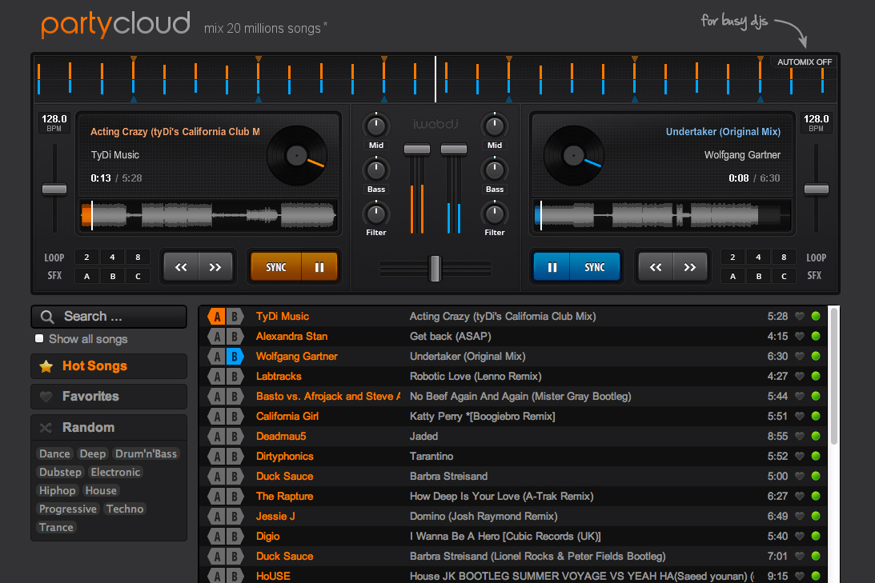Toggle AUTOMIX OFF button

pyautogui.click(x=805, y=62)
